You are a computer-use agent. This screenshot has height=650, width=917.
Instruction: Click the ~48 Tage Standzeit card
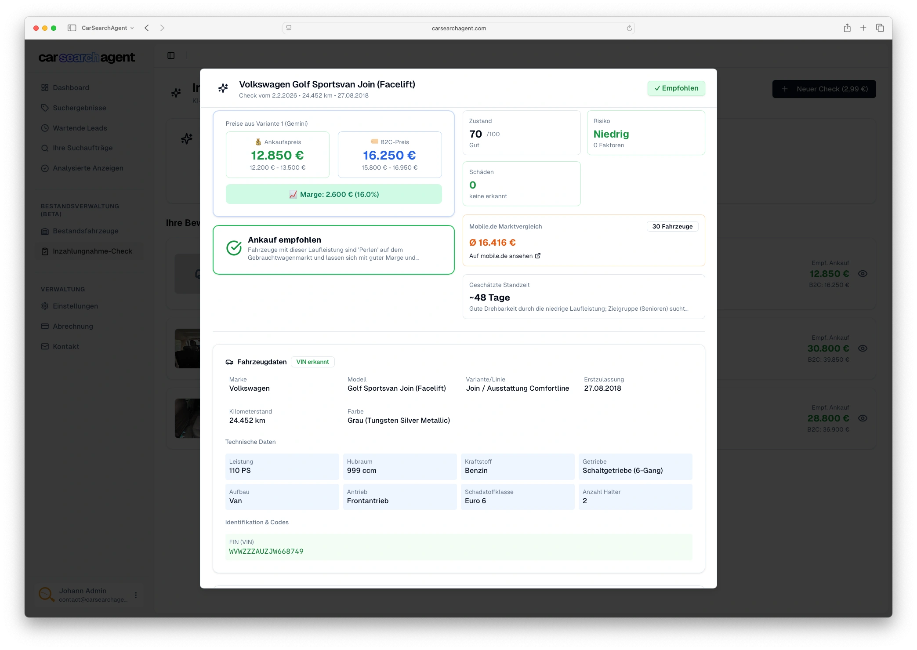tap(584, 297)
